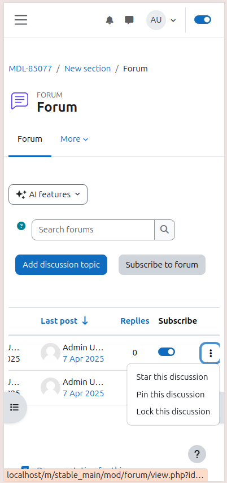This screenshot has width=227, height=483.
Task: Click the teal search help icon
Action: tap(21, 226)
